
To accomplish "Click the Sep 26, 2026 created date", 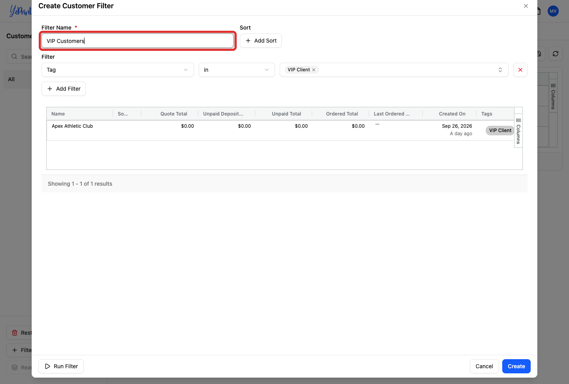I will point(457,126).
